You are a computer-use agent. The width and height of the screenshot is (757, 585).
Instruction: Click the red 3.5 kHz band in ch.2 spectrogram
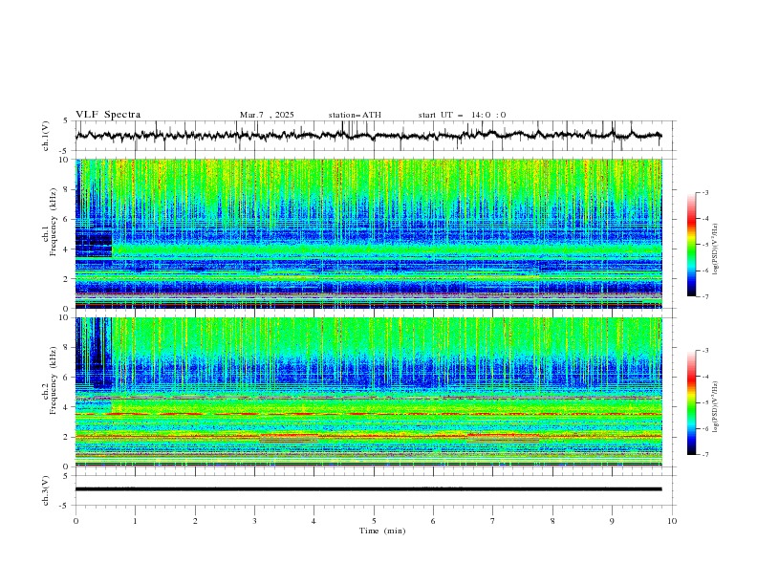368,414
